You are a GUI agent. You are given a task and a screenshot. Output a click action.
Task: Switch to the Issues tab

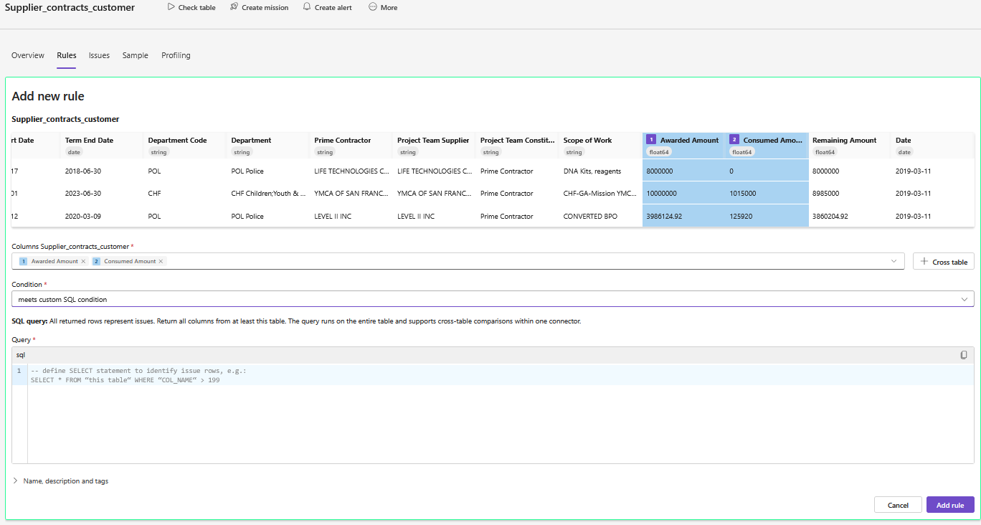(99, 55)
